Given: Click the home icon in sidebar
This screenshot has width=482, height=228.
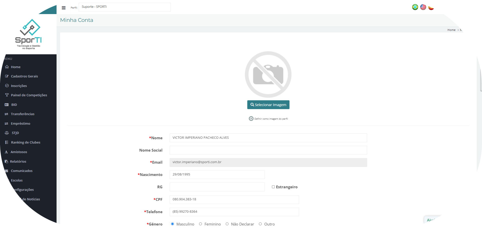Looking at the screenshot, I should click(7, 67).
